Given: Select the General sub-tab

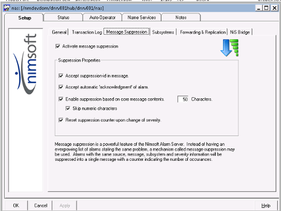Looking at the screenshot, I should (x=59, y=32).
